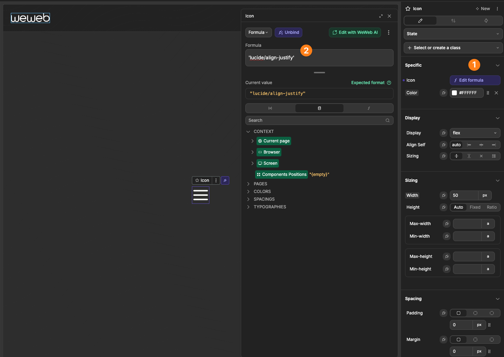Expand the formula popup to full screen
This screenshot has height=357, width=504.
click(x=381, y=16)
